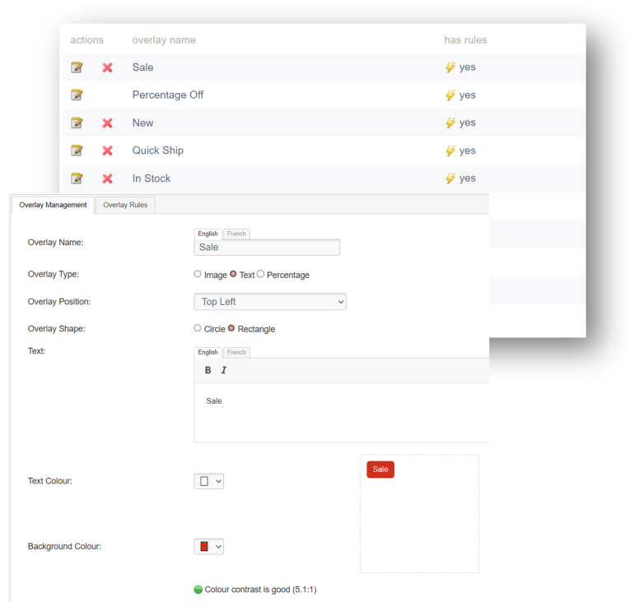Click edit icon for Percentage Off overlay
The image size is (634, 611).
pyautogui.click(x=77, y=95)
